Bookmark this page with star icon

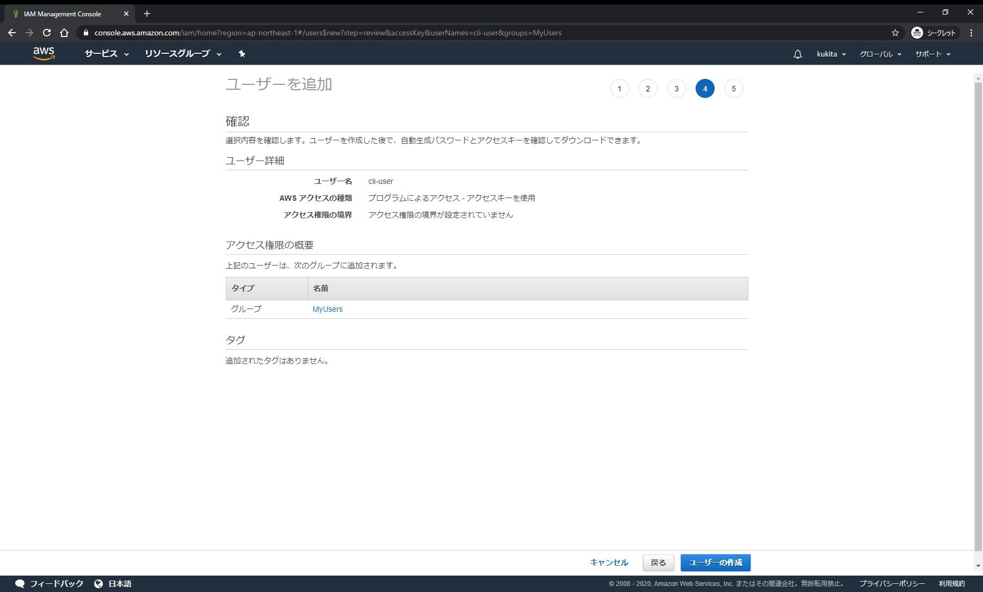[x=895, y=33]
